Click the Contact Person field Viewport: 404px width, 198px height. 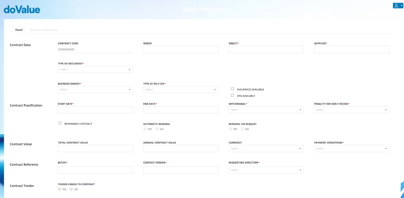181,170
